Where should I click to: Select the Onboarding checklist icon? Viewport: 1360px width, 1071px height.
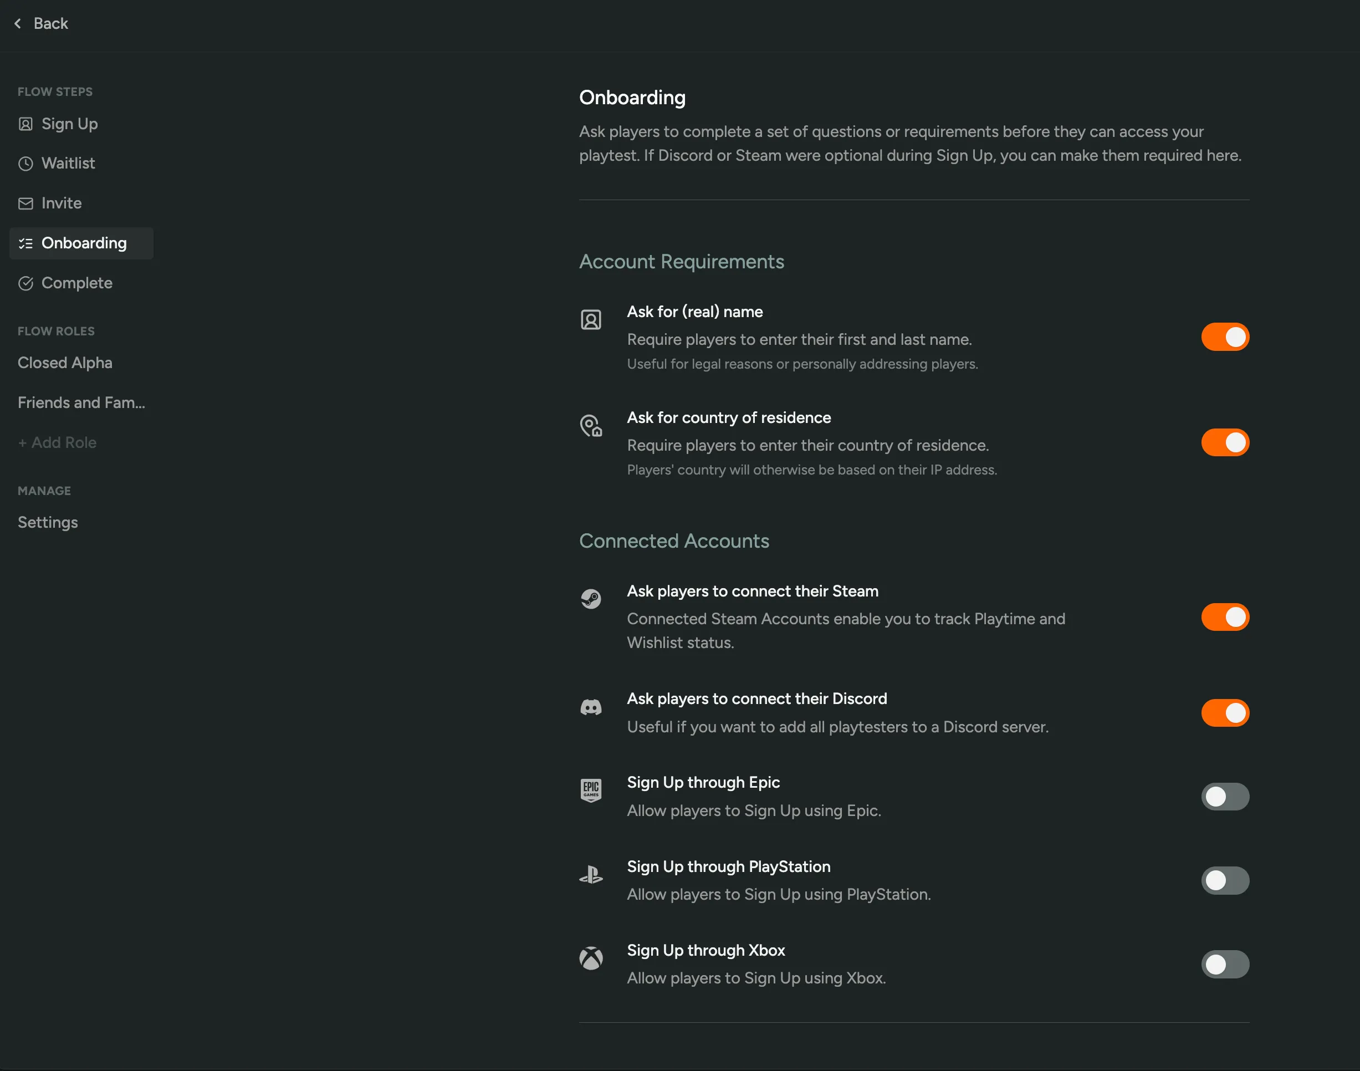point(26,243)
